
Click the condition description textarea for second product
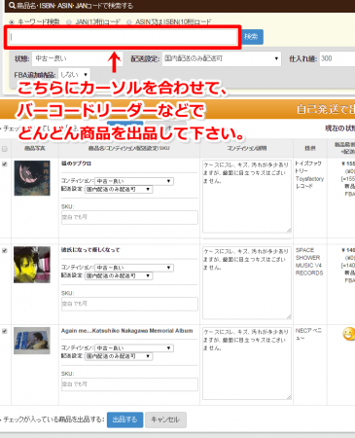247,283
